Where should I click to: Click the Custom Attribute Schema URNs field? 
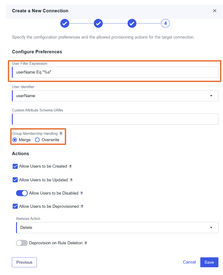coord(115,119)
